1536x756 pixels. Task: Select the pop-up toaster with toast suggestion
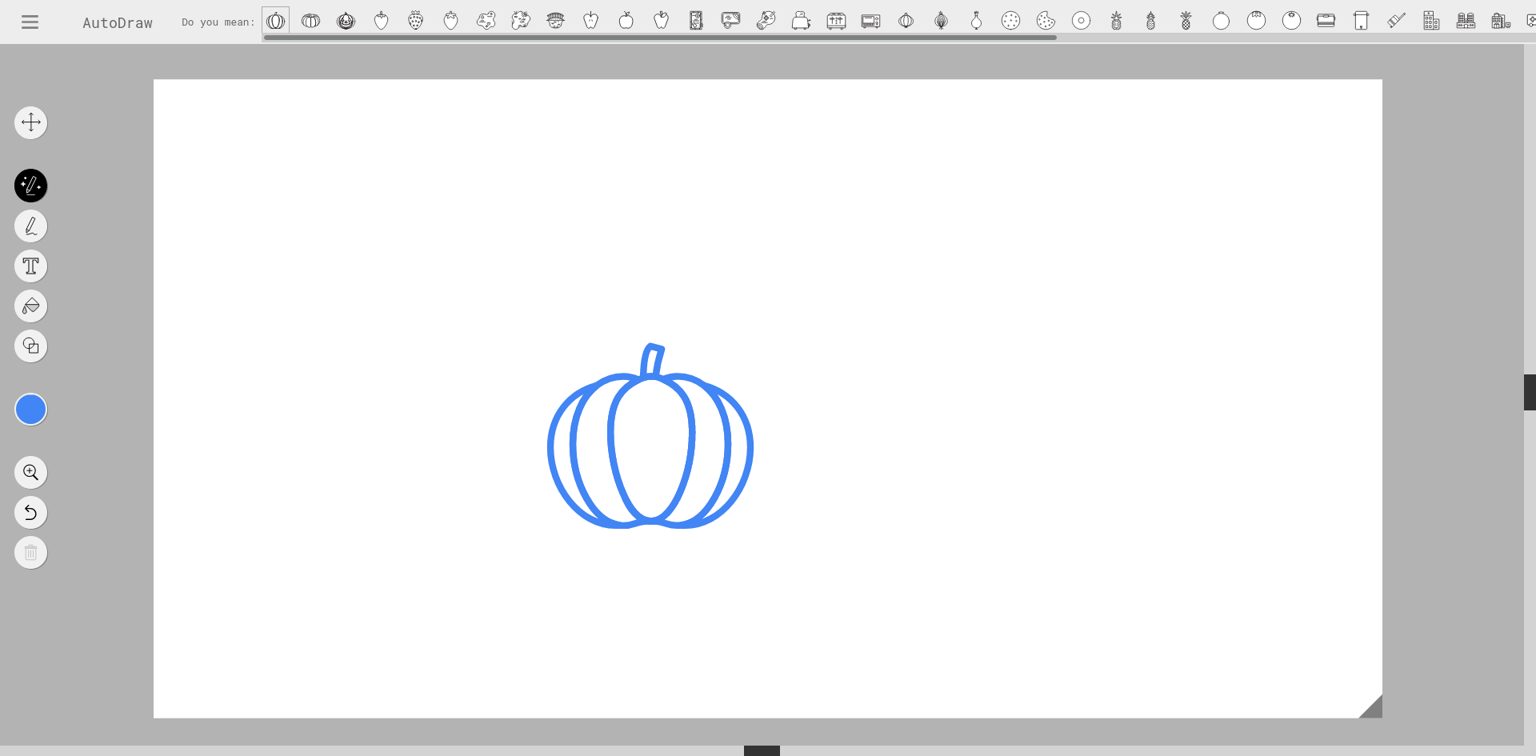[801, 21]
